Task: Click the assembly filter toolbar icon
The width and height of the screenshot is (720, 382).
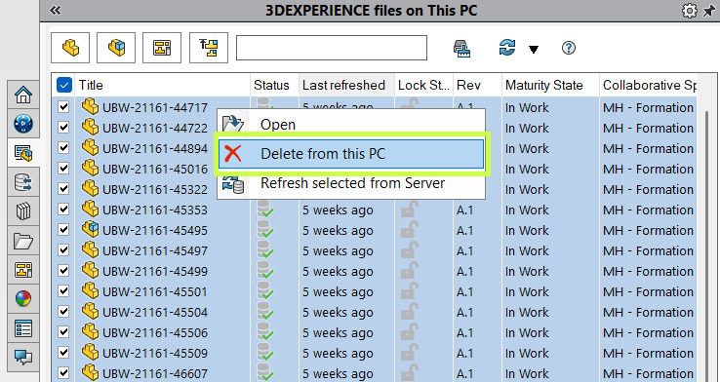Action: (x=116, y=48)
